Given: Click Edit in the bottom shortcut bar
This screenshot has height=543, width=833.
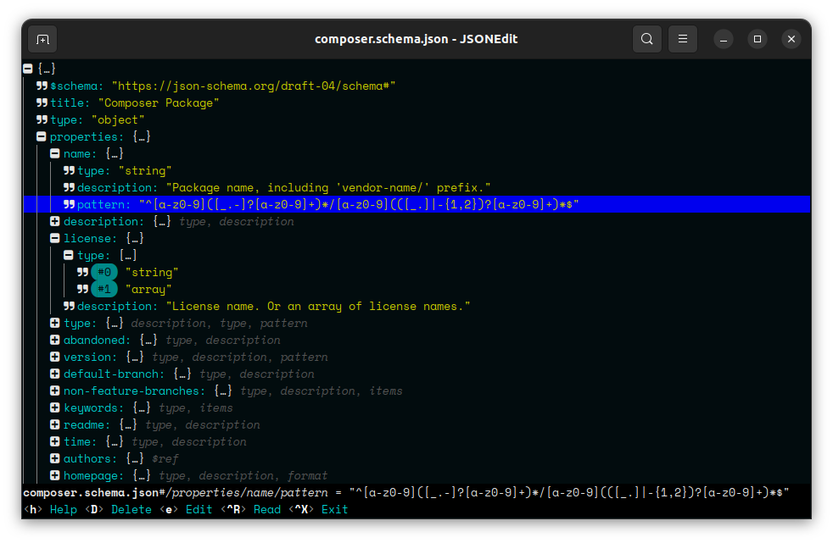Looking at the screenshot, I should click(x=198, y=510).
